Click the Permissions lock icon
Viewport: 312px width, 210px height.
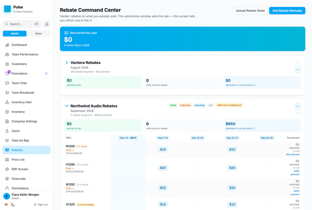pyautogui.click(x=7, y=188)
